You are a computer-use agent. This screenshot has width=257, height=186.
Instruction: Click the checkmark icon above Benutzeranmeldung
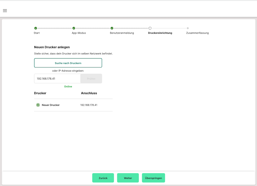112,28
